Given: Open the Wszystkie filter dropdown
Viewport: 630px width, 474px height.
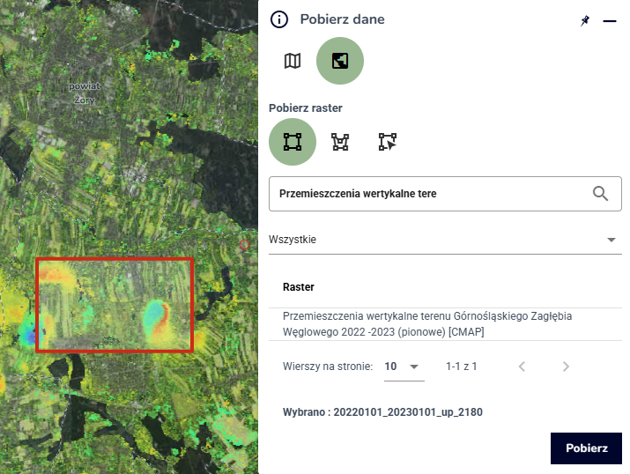Looking at the screenshot, I should click(x=445, y=240).
